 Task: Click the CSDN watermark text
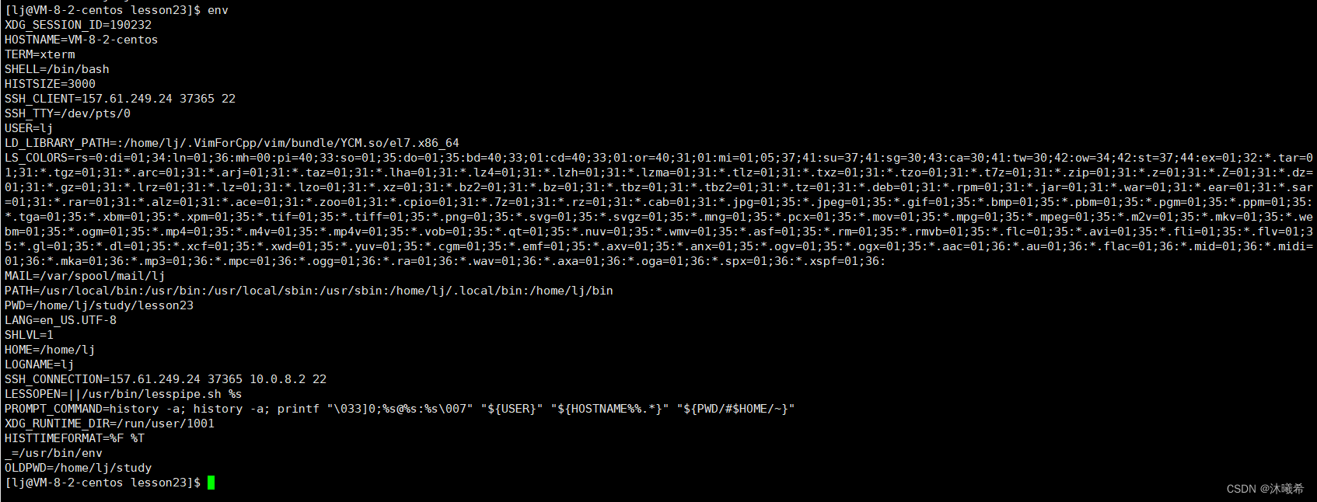point(1265,489)
